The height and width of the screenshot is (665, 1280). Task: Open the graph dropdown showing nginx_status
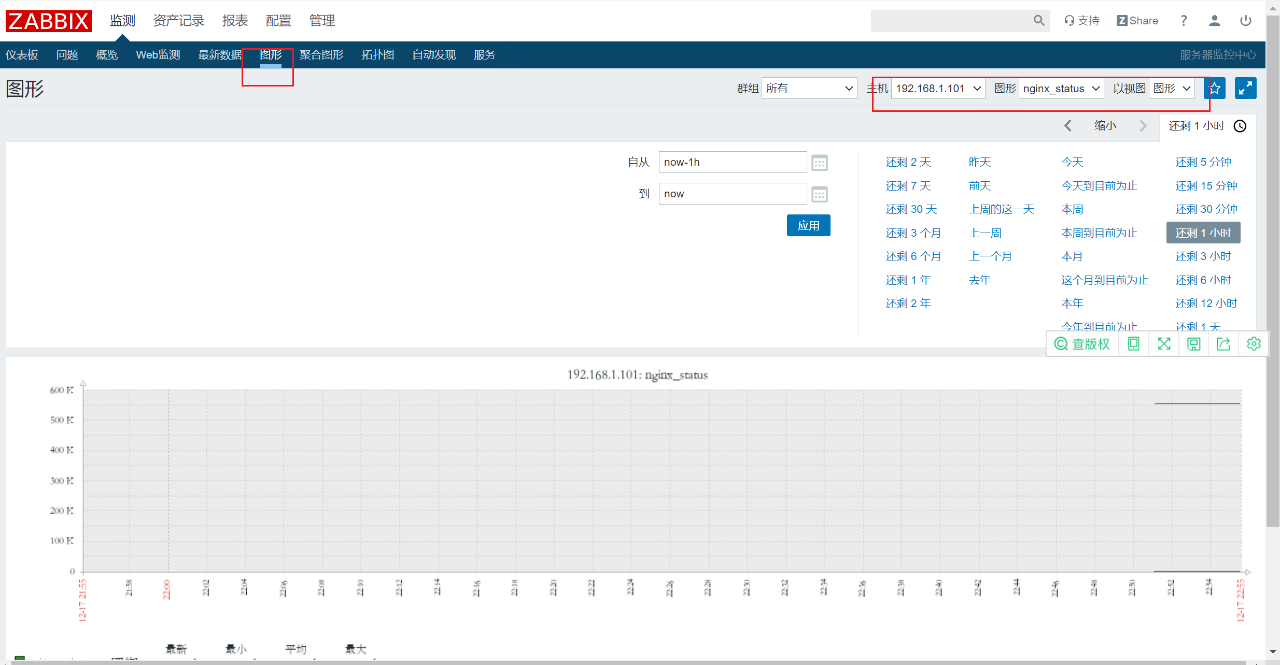point(1061,89)
